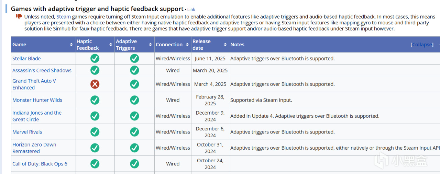
Task: Click the section heading Link anchor
Action: 191,10
